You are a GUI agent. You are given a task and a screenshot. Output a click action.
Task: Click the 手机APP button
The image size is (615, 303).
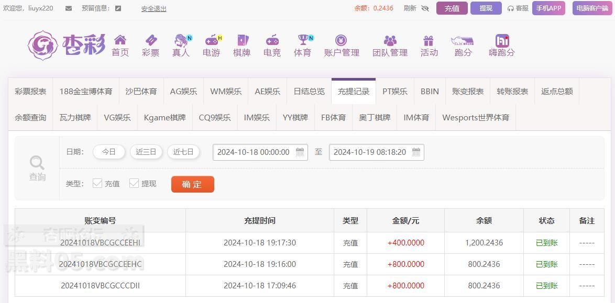point(548,8)
